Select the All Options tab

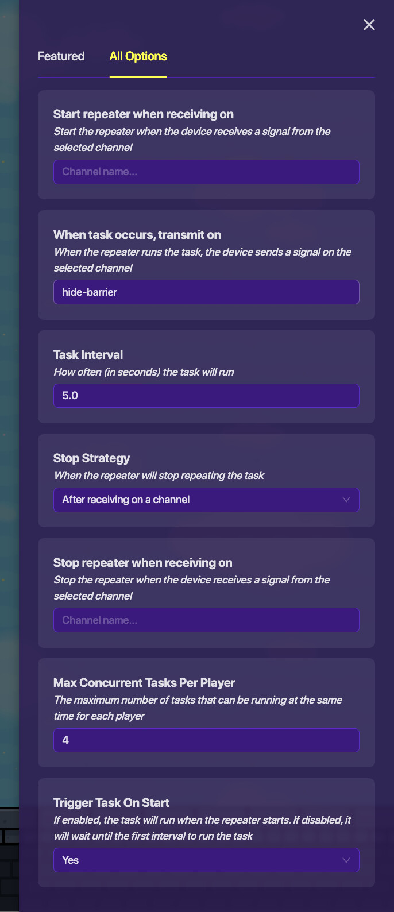(138, 56)
